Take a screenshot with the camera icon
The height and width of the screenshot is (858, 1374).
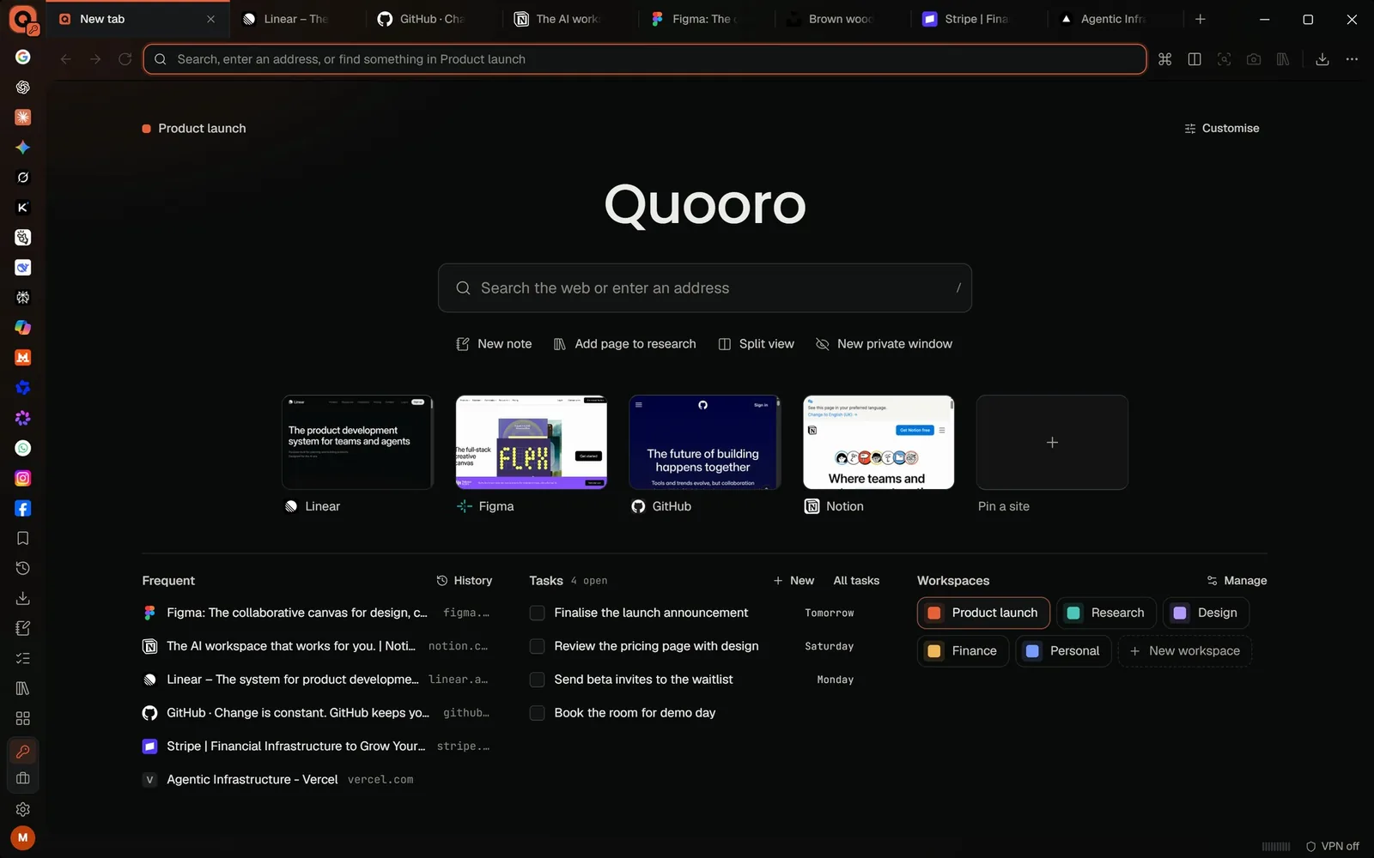[1254, 59]
